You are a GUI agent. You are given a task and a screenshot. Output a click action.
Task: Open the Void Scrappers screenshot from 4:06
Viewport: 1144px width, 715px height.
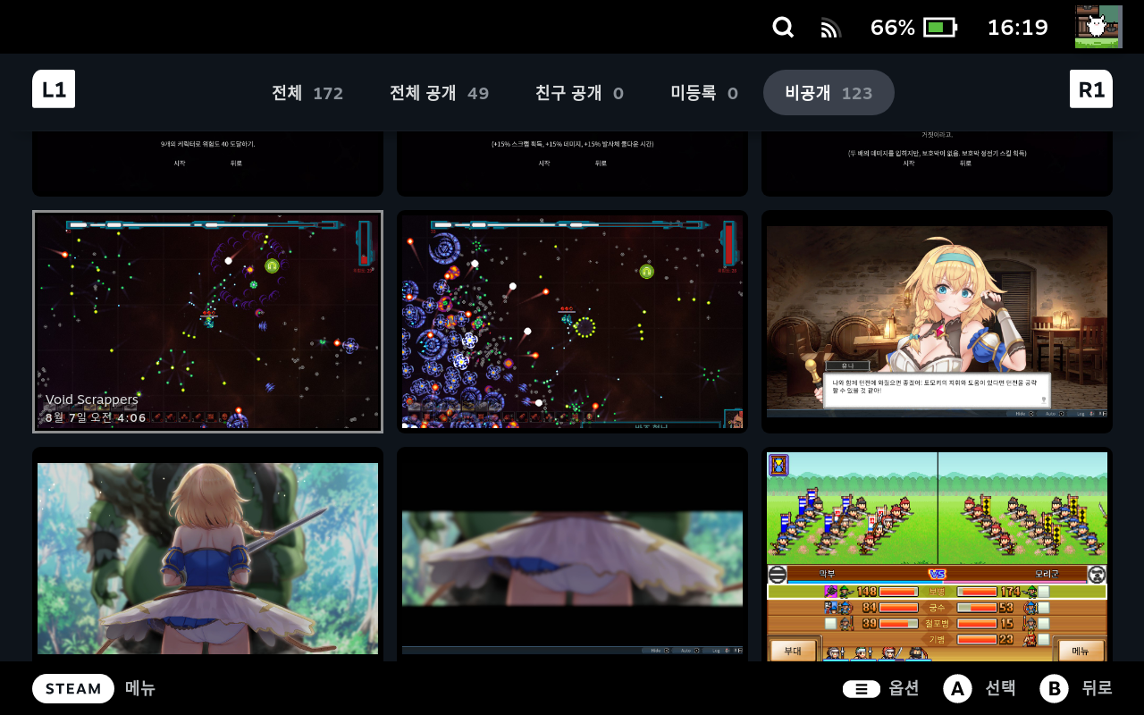pos(207,322)
